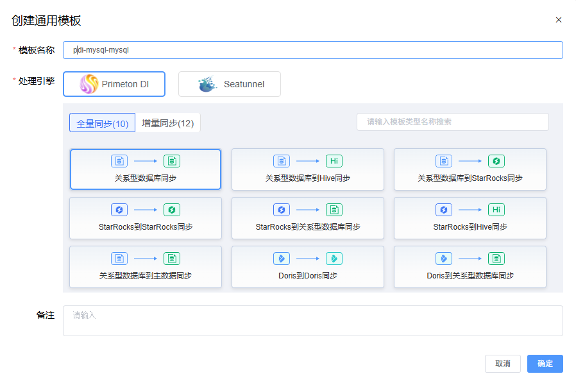The height and width of the screenshot is (392, 576).
Task: Click source StarRocks icon in StarRocks到StarRocks同步
Action: 119,210
